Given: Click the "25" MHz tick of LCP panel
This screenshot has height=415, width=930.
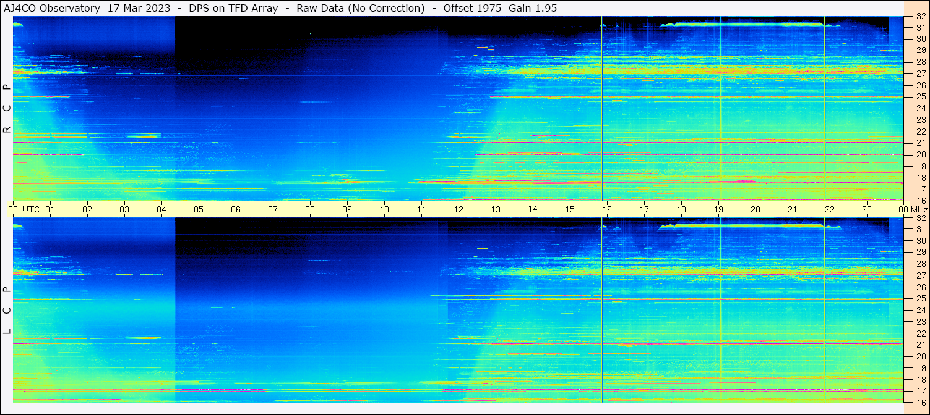Looking at the screenshot, I should [920, 299].
